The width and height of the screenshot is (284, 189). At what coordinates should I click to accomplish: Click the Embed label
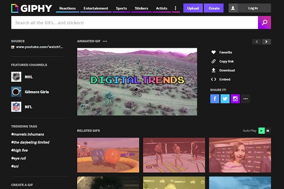[x=225, y=79]
